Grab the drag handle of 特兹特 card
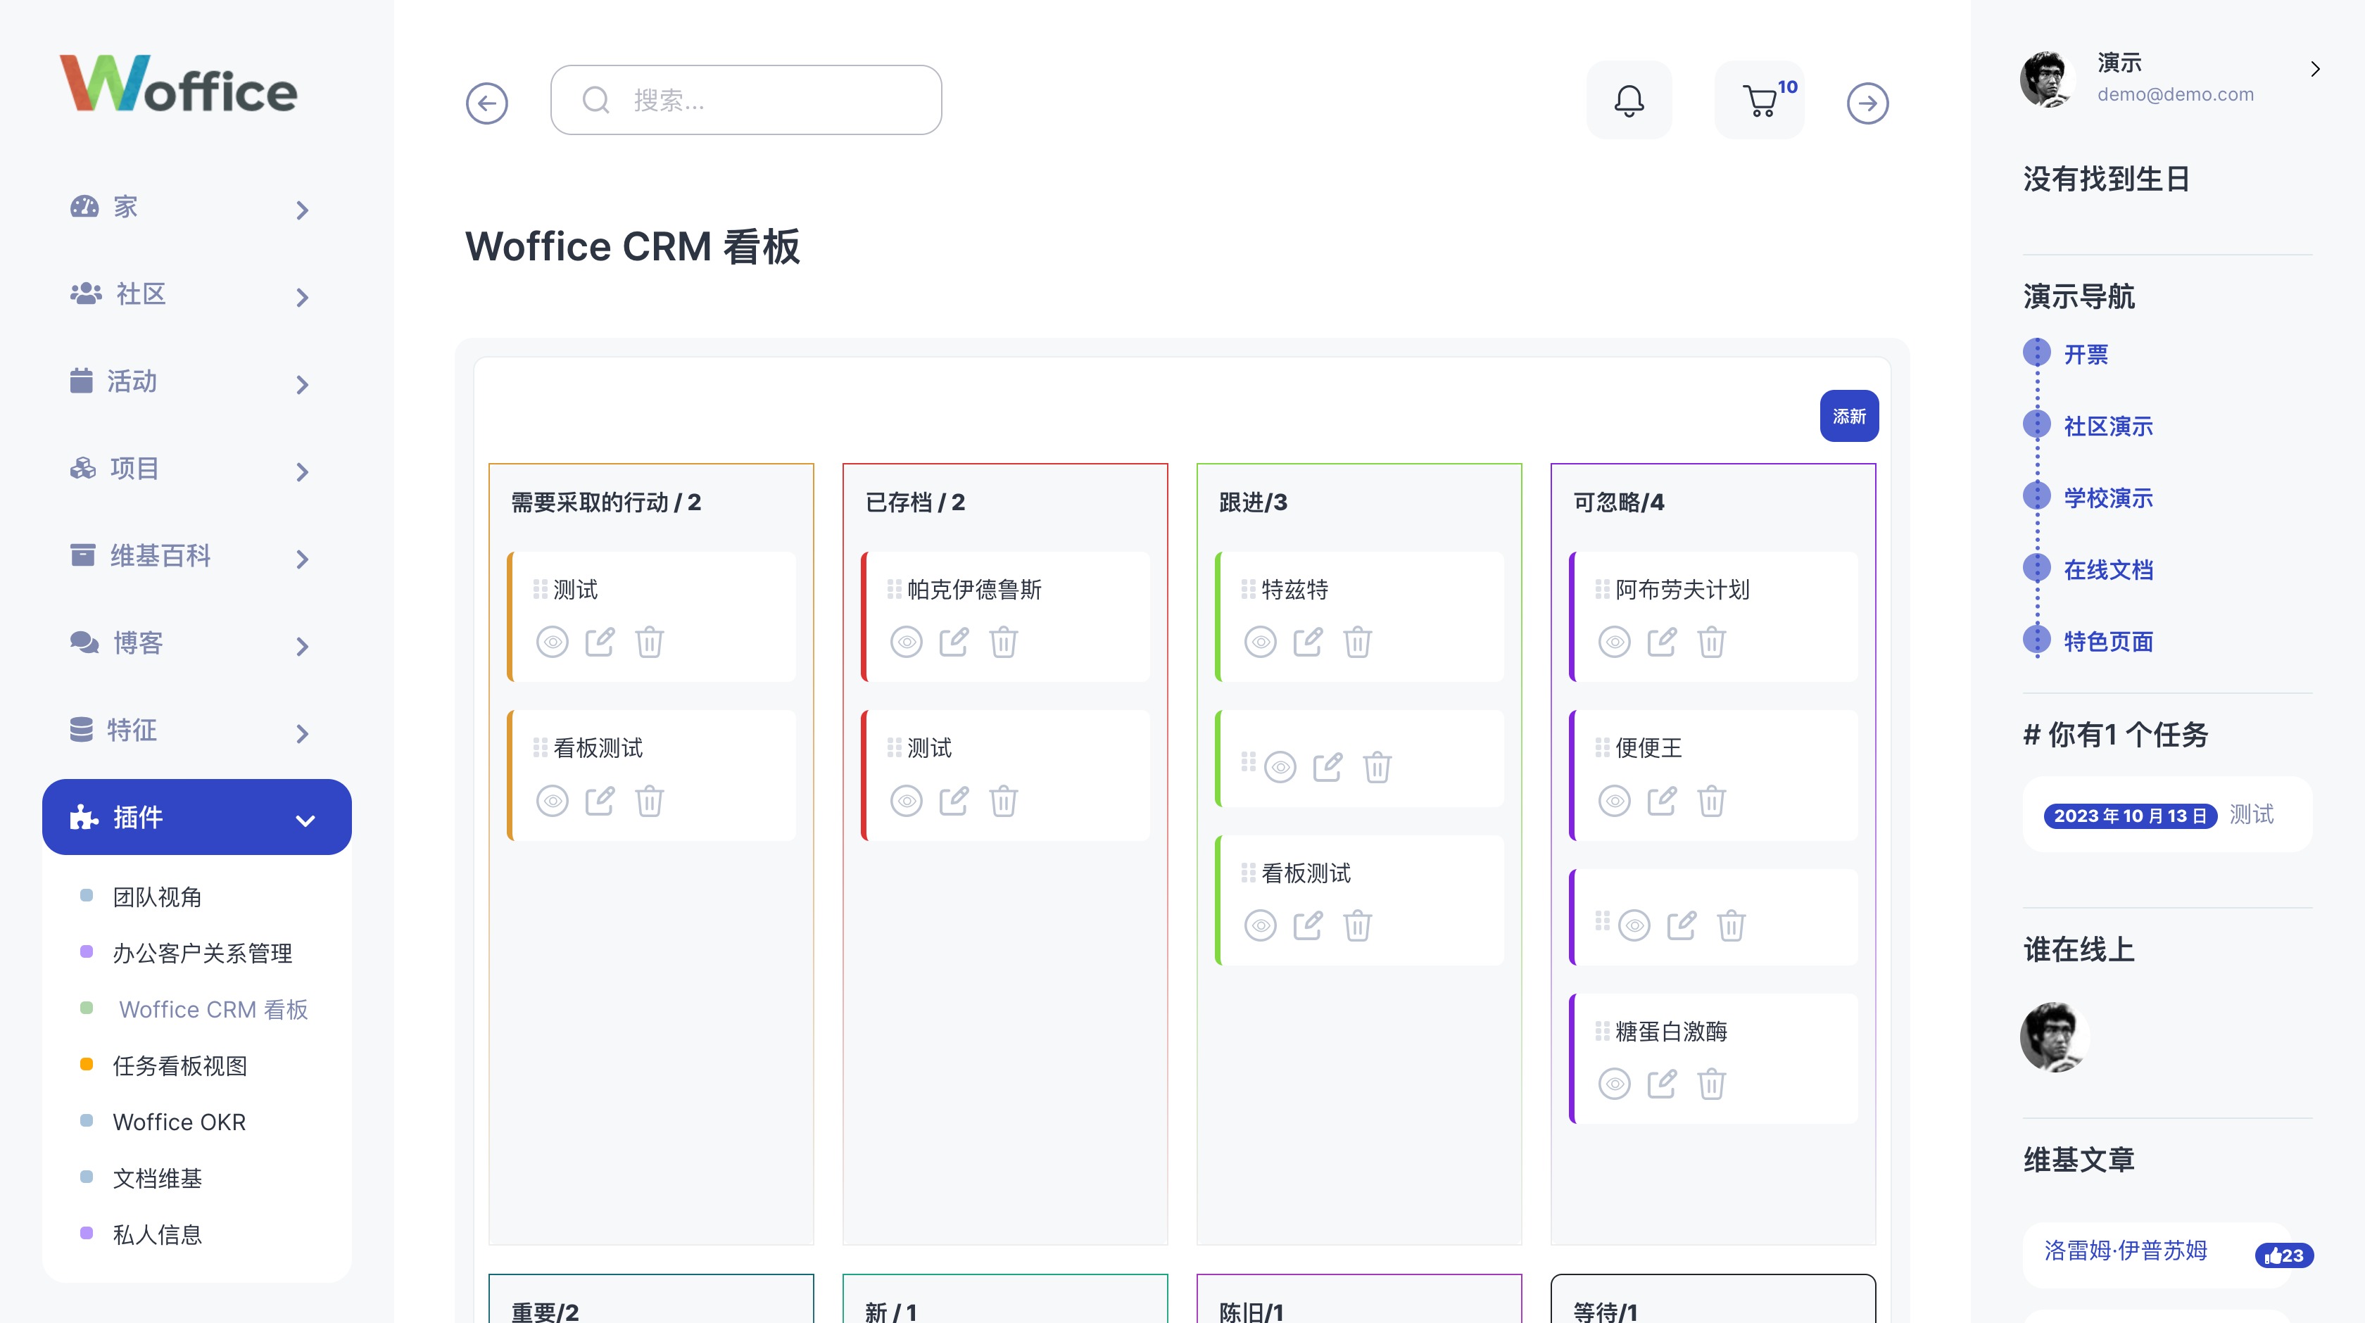Image resolution: width=2365 pixels, height=1323 pixels. click(1248, 588)
